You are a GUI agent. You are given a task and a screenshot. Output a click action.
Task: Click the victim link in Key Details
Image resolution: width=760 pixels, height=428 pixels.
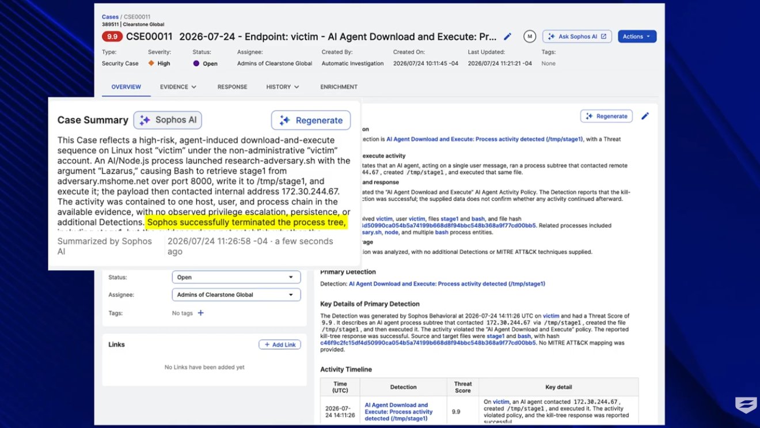coord(551,316)
